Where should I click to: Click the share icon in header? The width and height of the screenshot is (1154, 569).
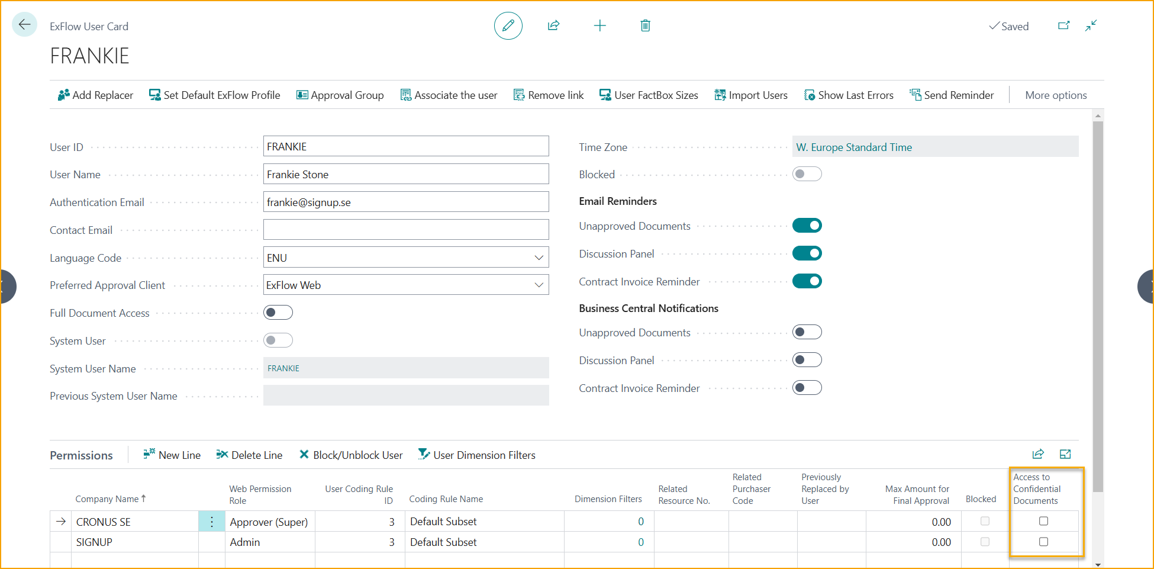pos(553,25)
